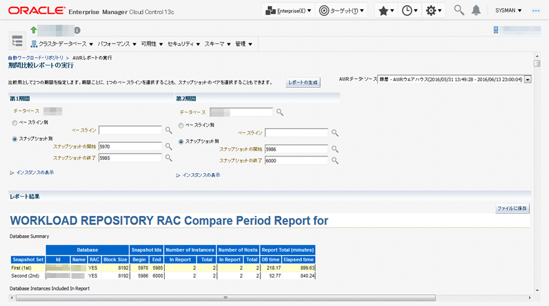549x306 pixels.
Task: Click first period begin snapshot field 5970
Action: [x=130, y=146]
